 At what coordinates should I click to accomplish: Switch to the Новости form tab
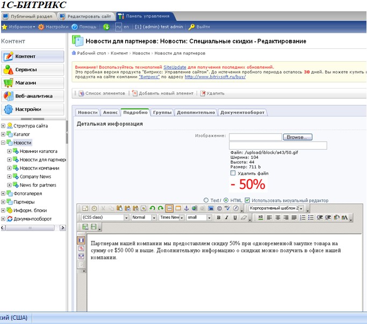[88, 112]
